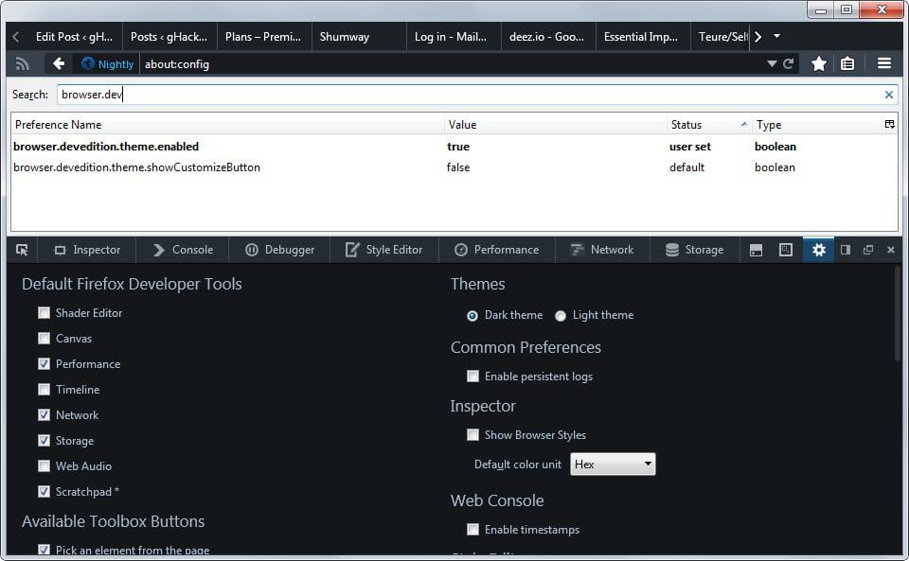
Task: Switch to Posts gHacks browser tab
Action: tap(169, 37)
